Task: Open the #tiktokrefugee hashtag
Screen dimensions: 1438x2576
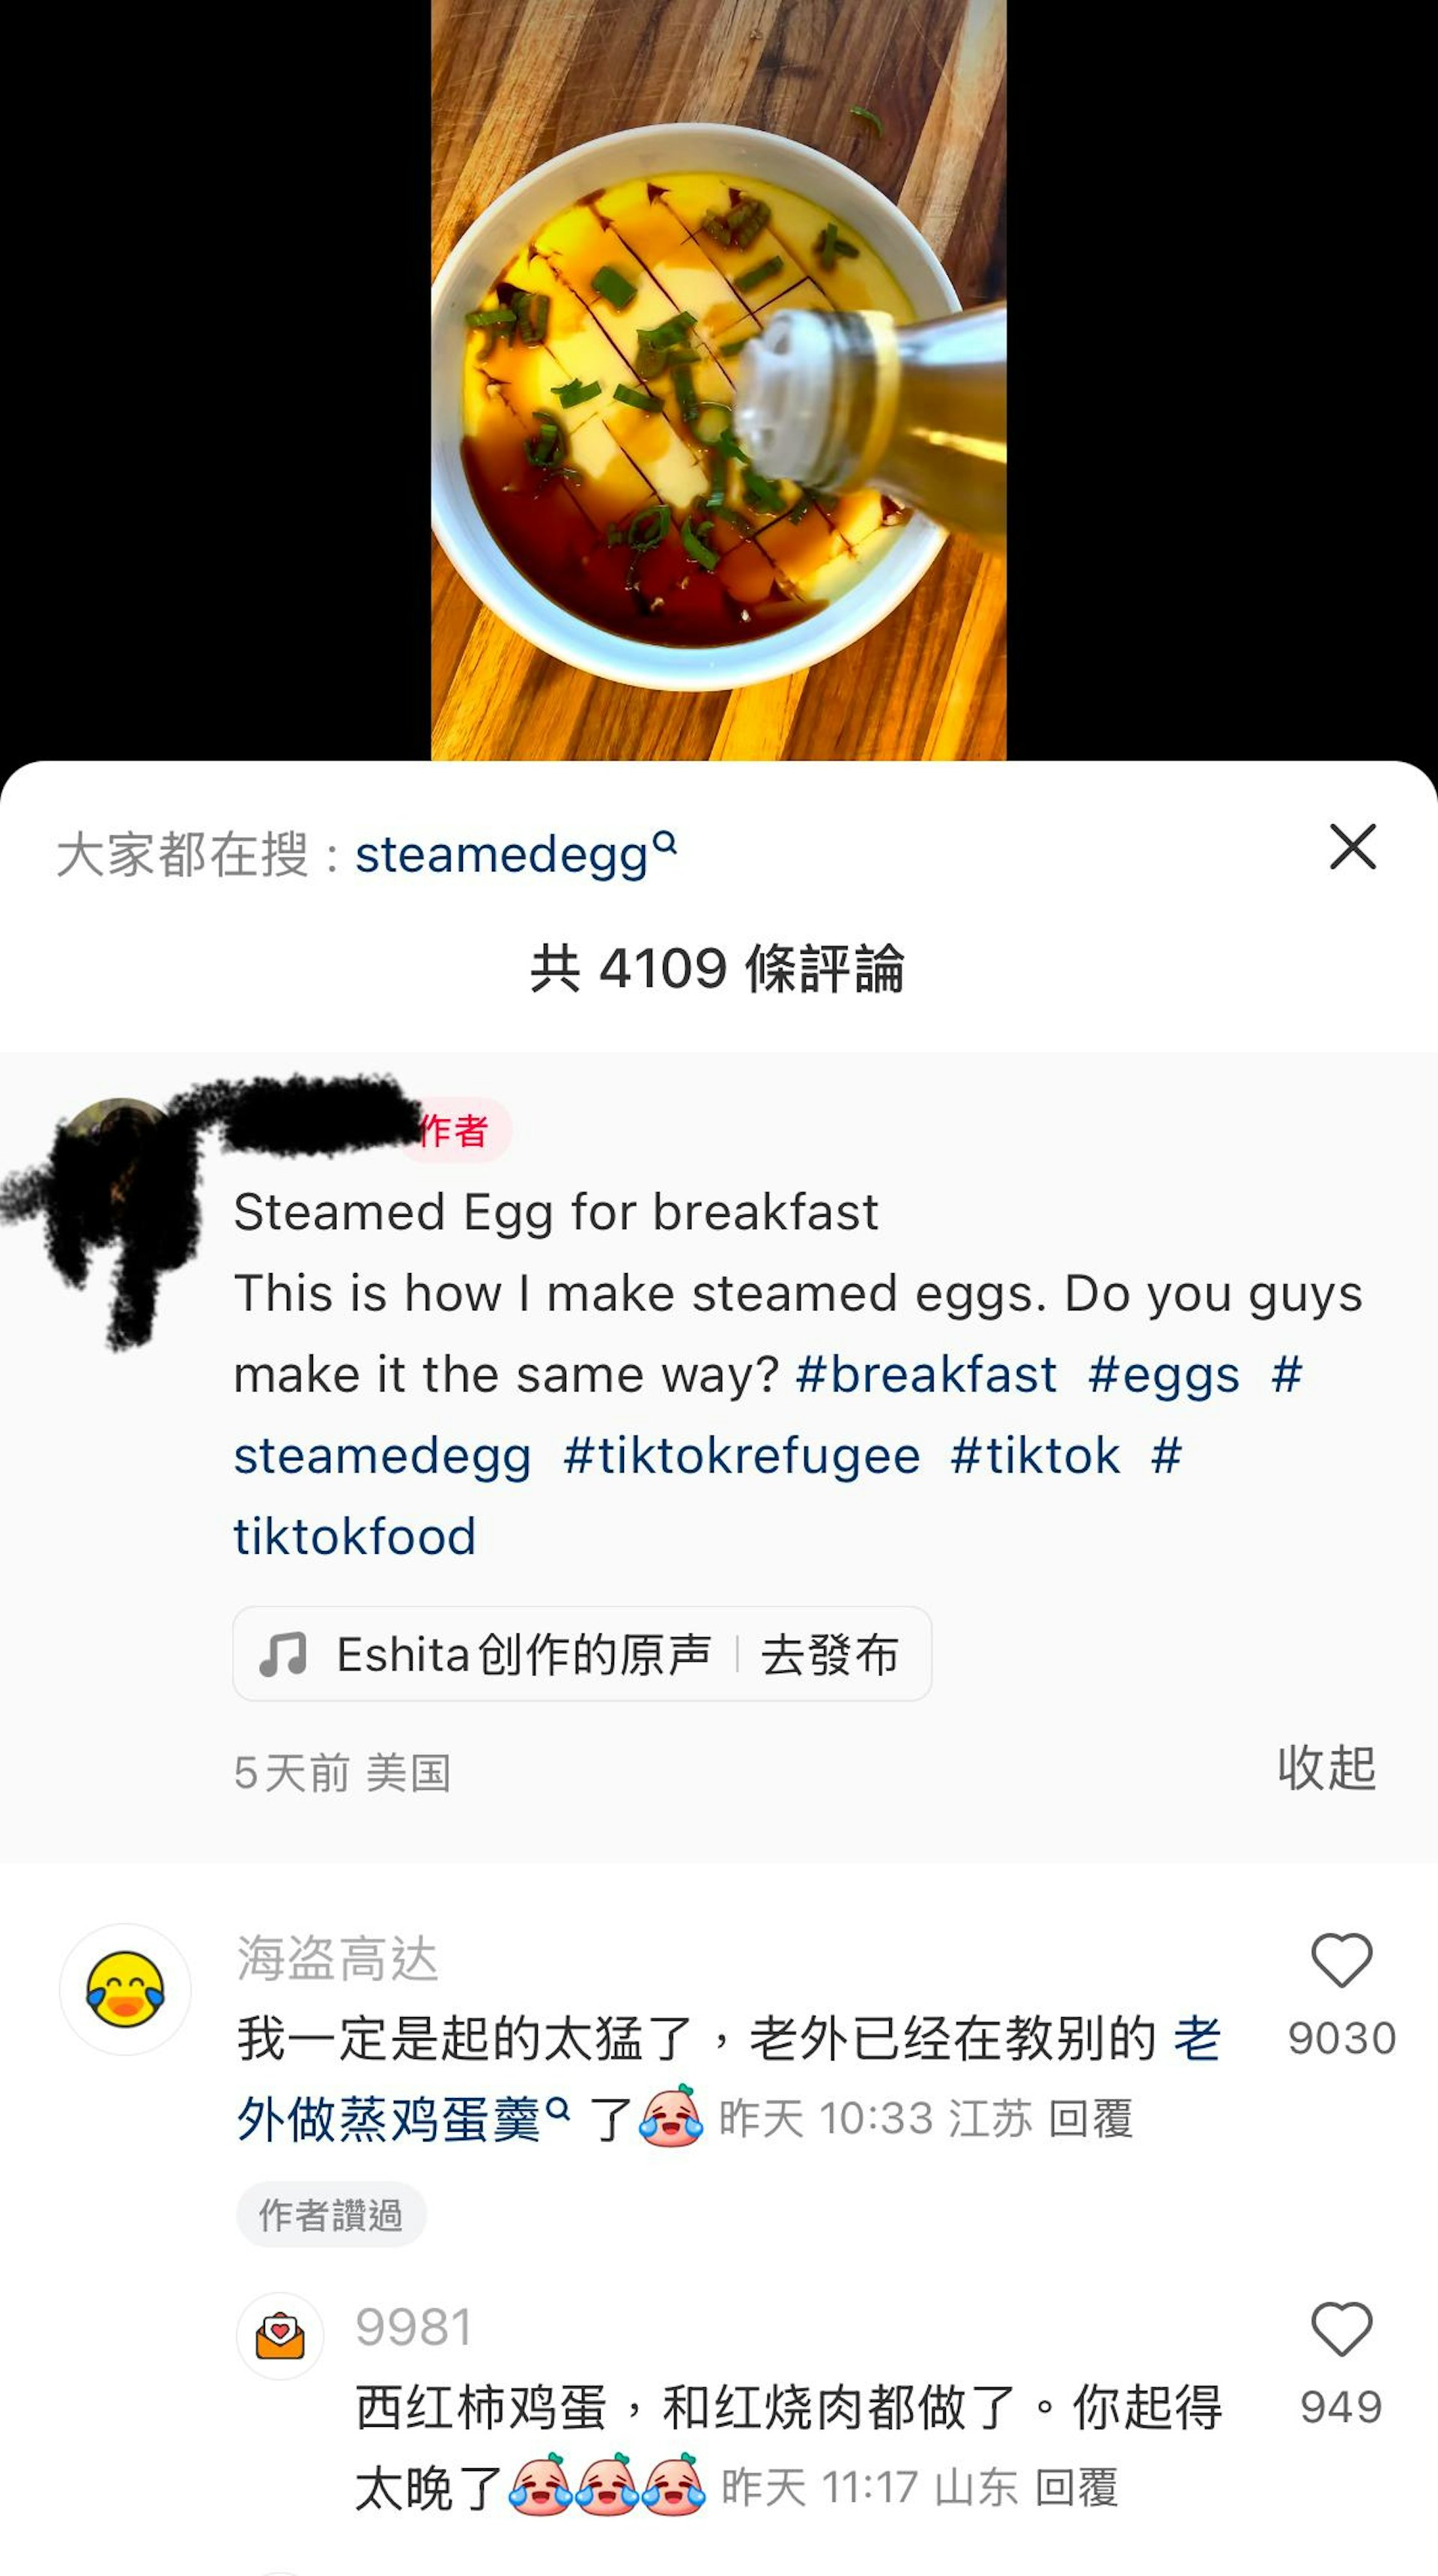Action: coord(741,1456)
